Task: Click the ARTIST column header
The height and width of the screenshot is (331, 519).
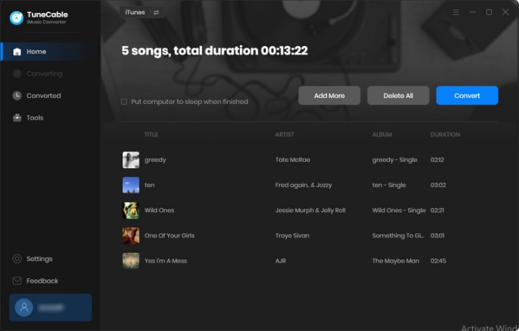Action: coord(284,135)
